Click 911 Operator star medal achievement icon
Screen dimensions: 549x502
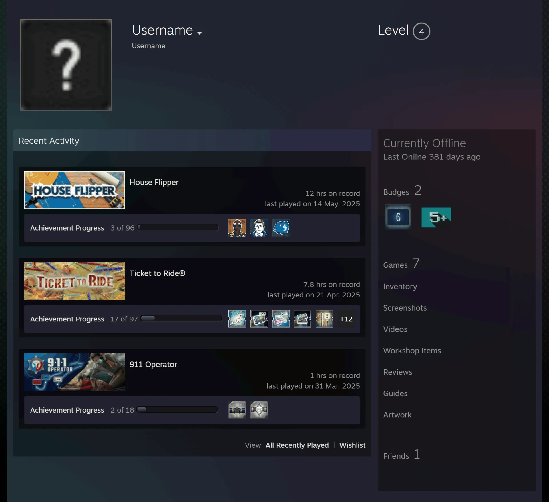coord(237,410)
